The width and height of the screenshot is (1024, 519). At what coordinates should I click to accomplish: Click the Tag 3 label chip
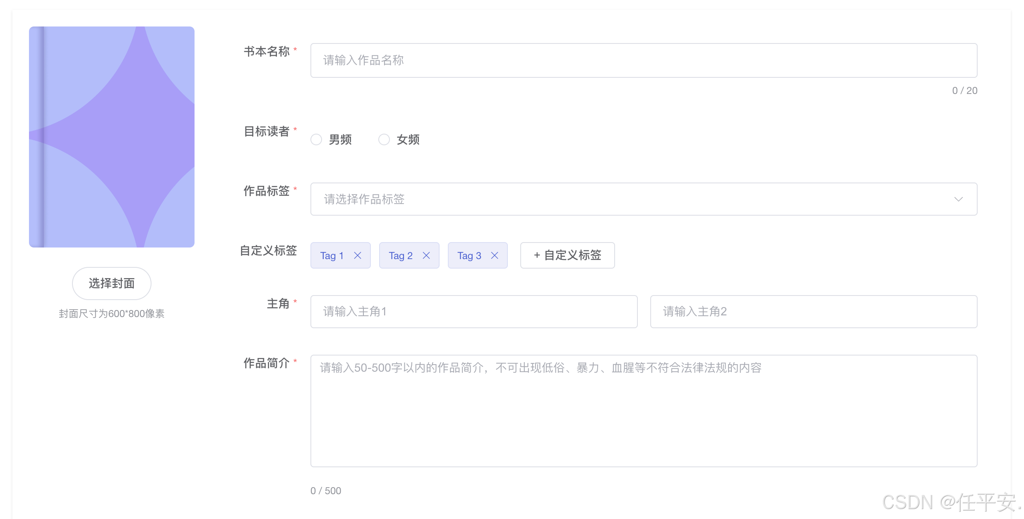[469, 256]
